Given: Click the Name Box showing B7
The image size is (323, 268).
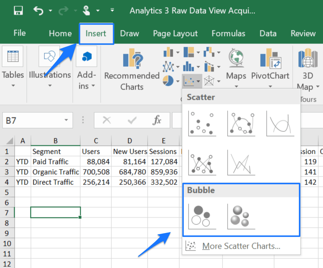Looking at the screenshot, I should 33,120.
